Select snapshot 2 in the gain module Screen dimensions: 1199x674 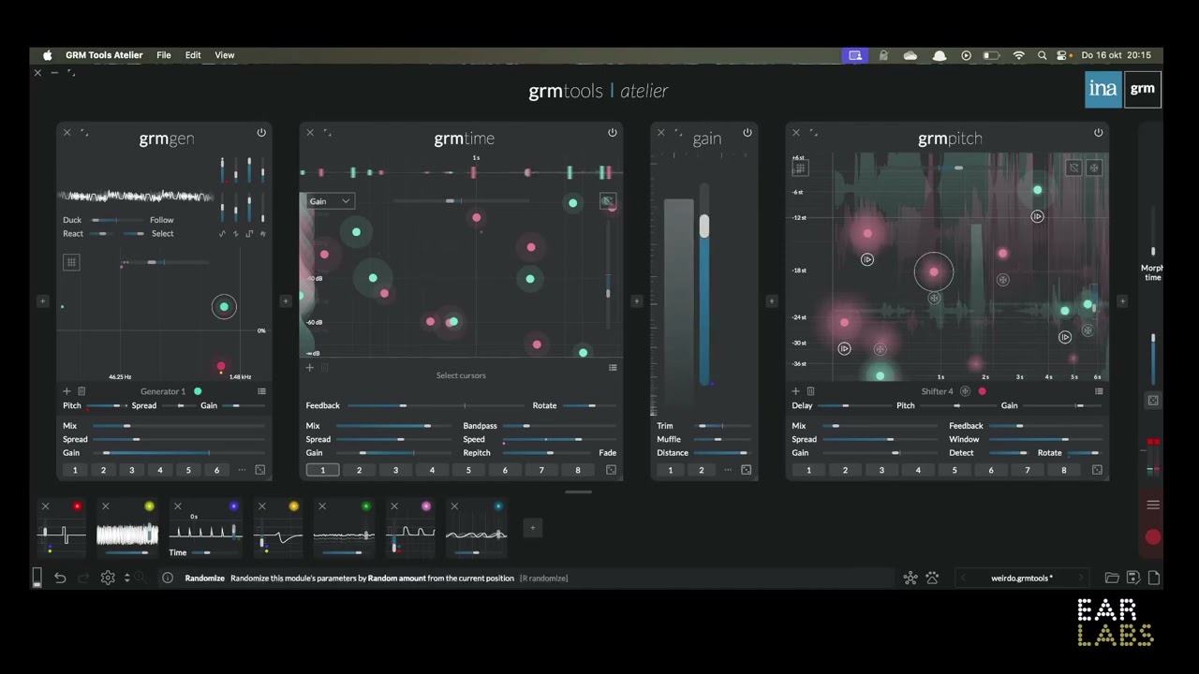pos(701,470)
